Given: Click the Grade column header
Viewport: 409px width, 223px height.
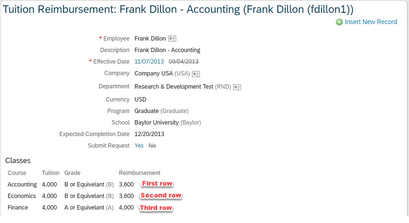Looking at the screenshot, I should pos(72,173).
